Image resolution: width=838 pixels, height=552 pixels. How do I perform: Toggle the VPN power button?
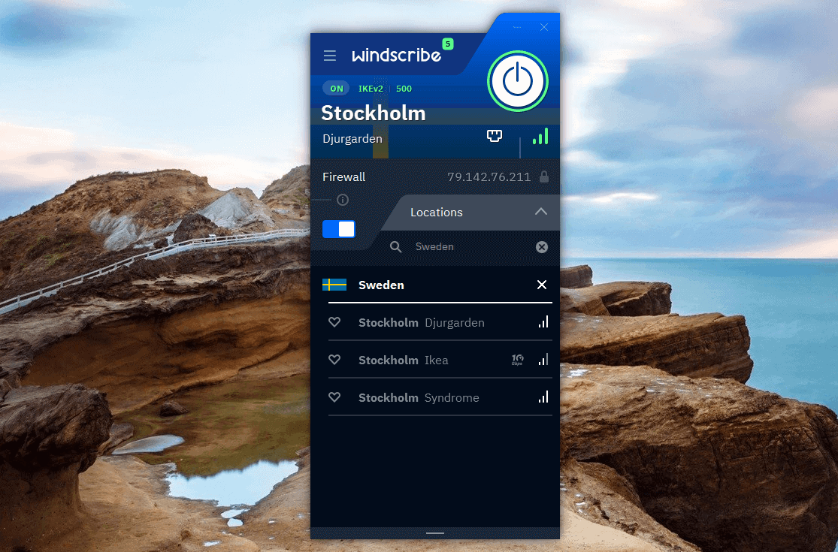(x=517, y=81)
